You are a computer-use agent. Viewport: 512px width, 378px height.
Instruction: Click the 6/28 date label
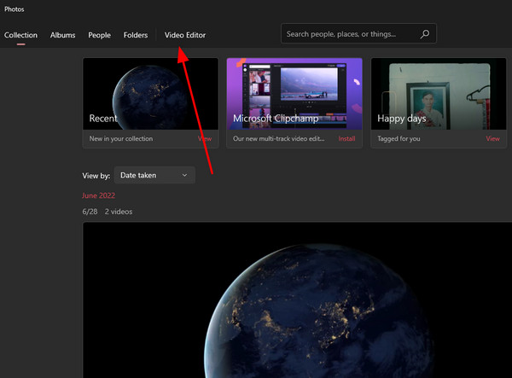tap(90, 212)
